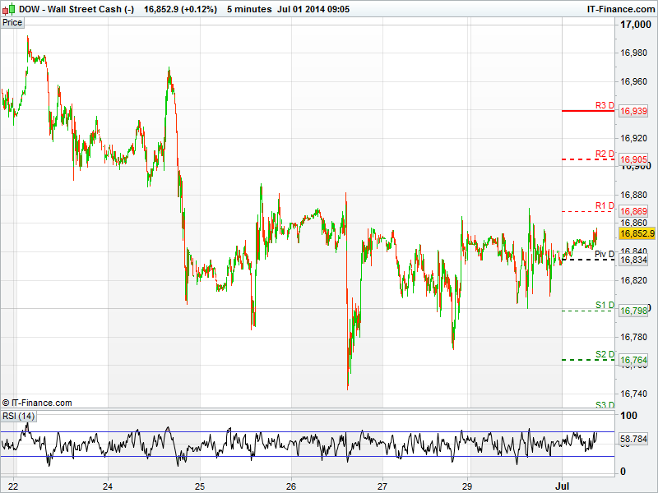Click the 16,764 green price tag
This screenshot has height=493, width=658.
coord(633,360)
